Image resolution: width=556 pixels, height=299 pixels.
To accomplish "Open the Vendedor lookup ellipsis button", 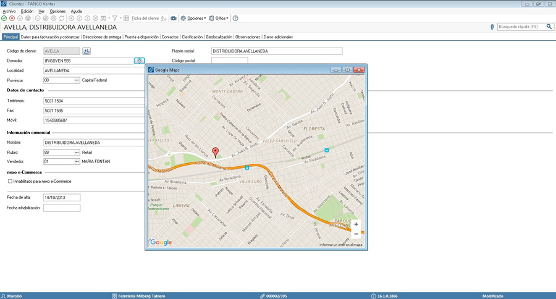I will pyautogui.click(x=77, y=162).
